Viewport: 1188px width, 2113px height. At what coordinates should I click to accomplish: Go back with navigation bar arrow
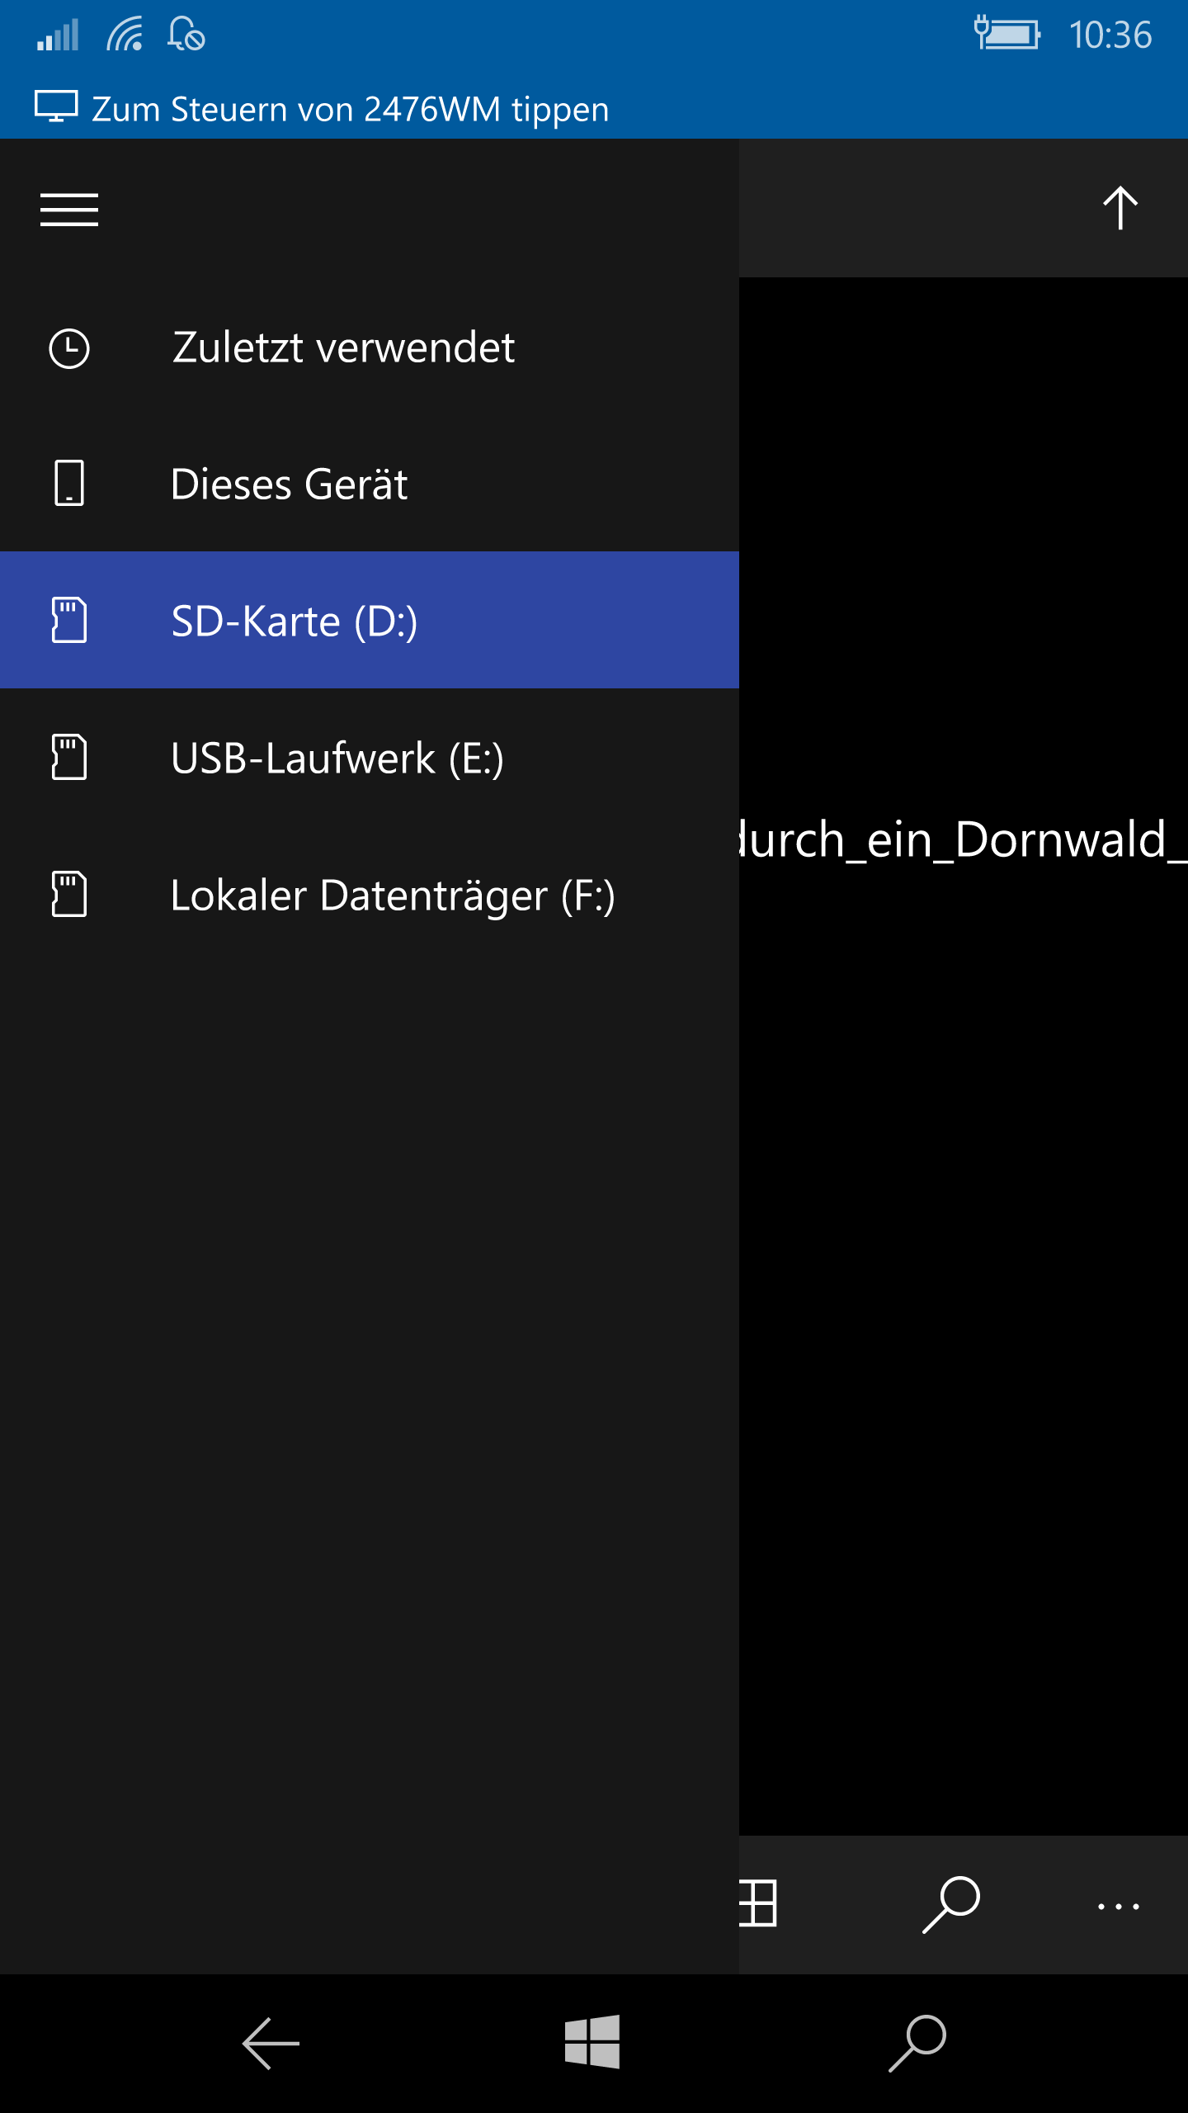pos(271,2044)
